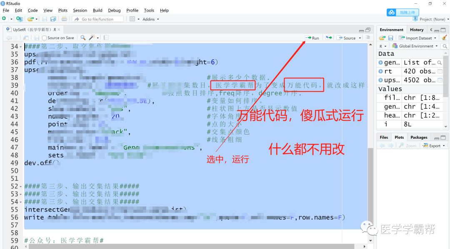Click the Environment search field
The width and height of the screenshot is (450, 249).
445,46
